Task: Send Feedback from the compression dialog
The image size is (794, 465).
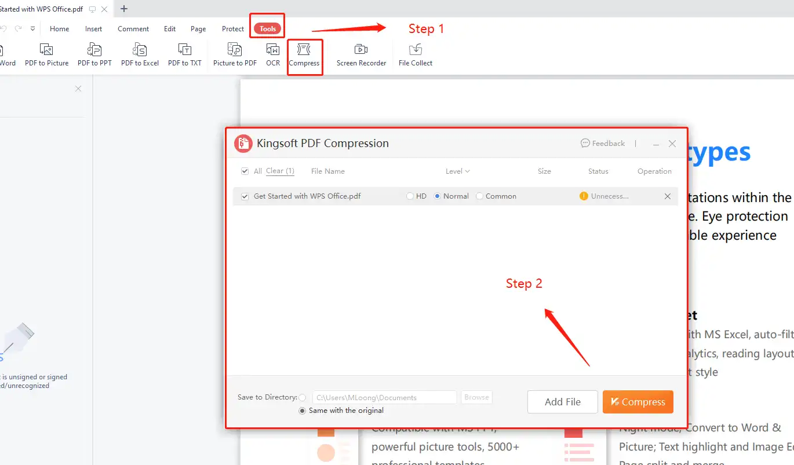Action: (x=603, y=143)
